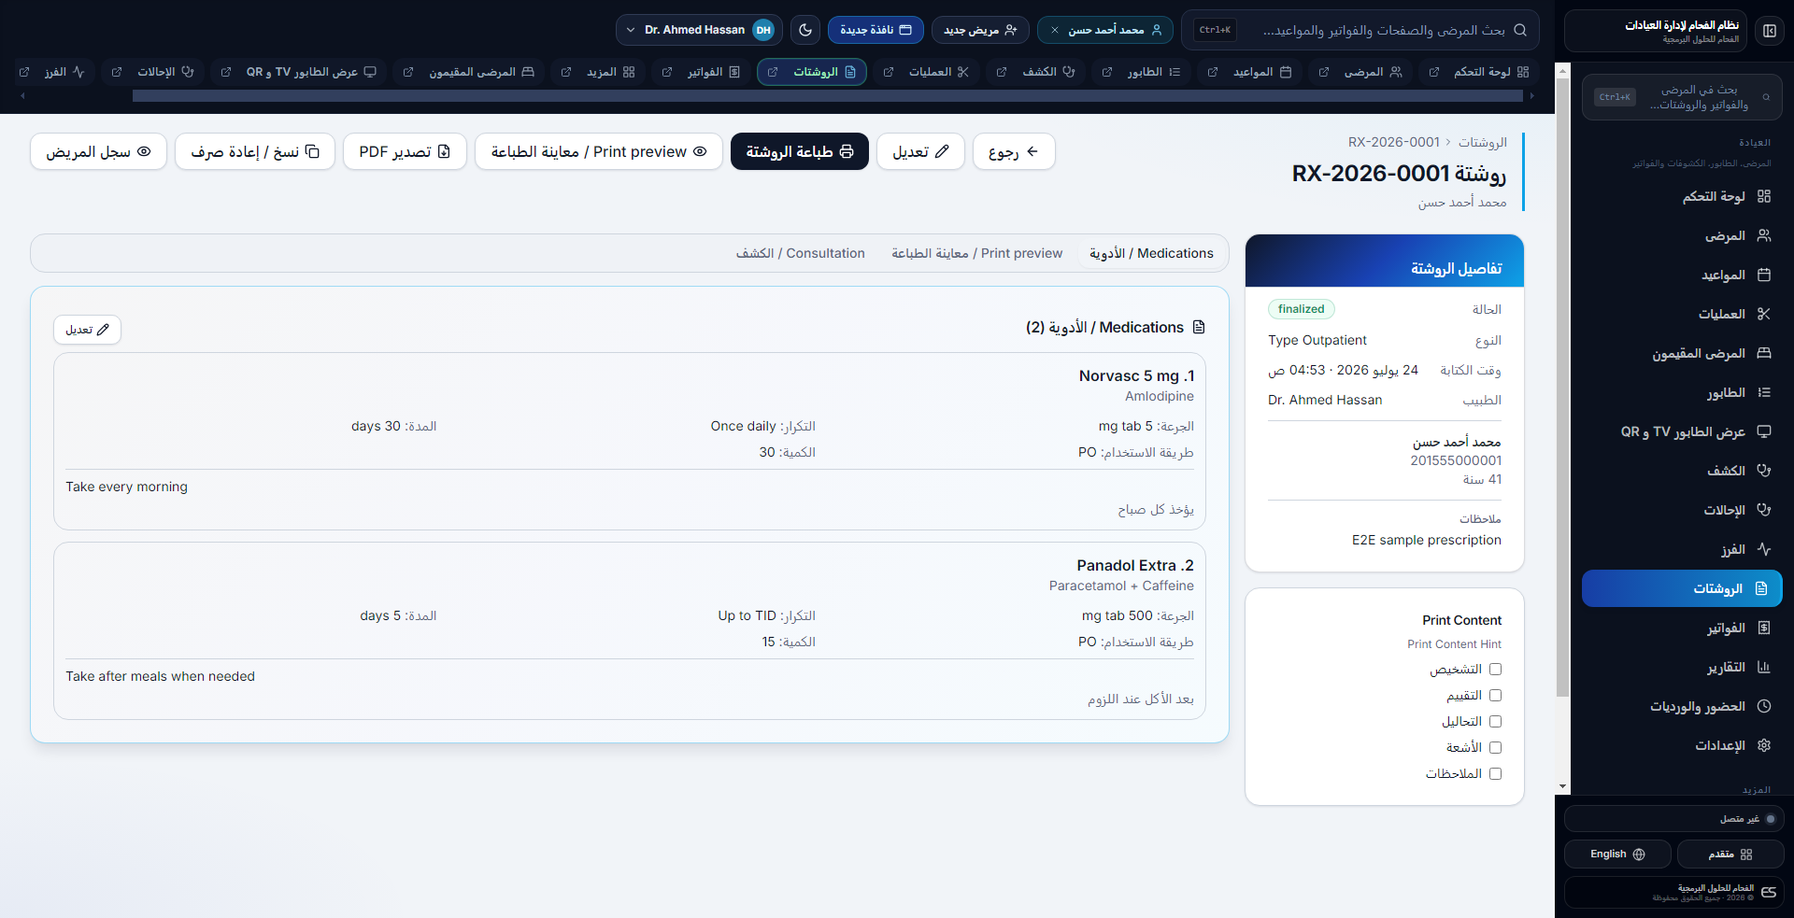Select the معاينة الطباعة / Print preview tab

click(x=977, y=254)
